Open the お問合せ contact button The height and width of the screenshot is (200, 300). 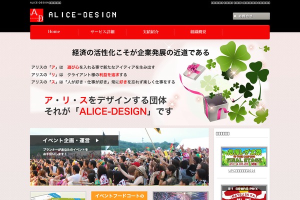pos(251,16)
